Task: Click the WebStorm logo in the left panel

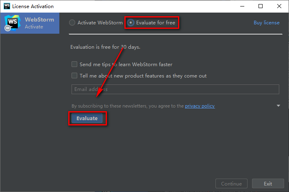Action: 11,23
